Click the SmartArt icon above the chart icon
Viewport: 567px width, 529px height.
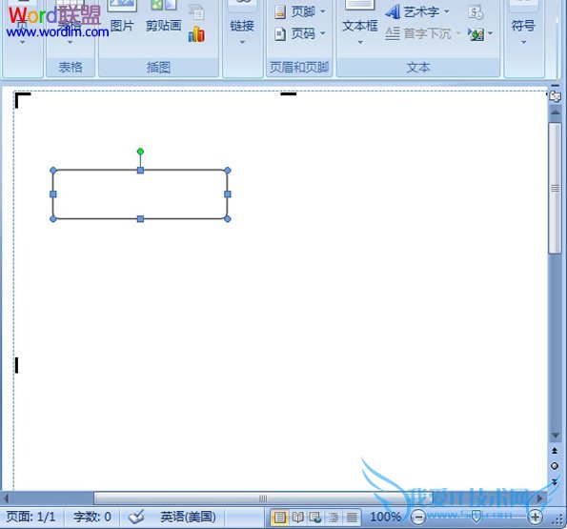coord(196,12)
